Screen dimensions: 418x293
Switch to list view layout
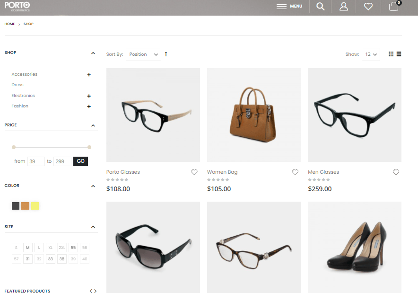click(x=399, y=54)
